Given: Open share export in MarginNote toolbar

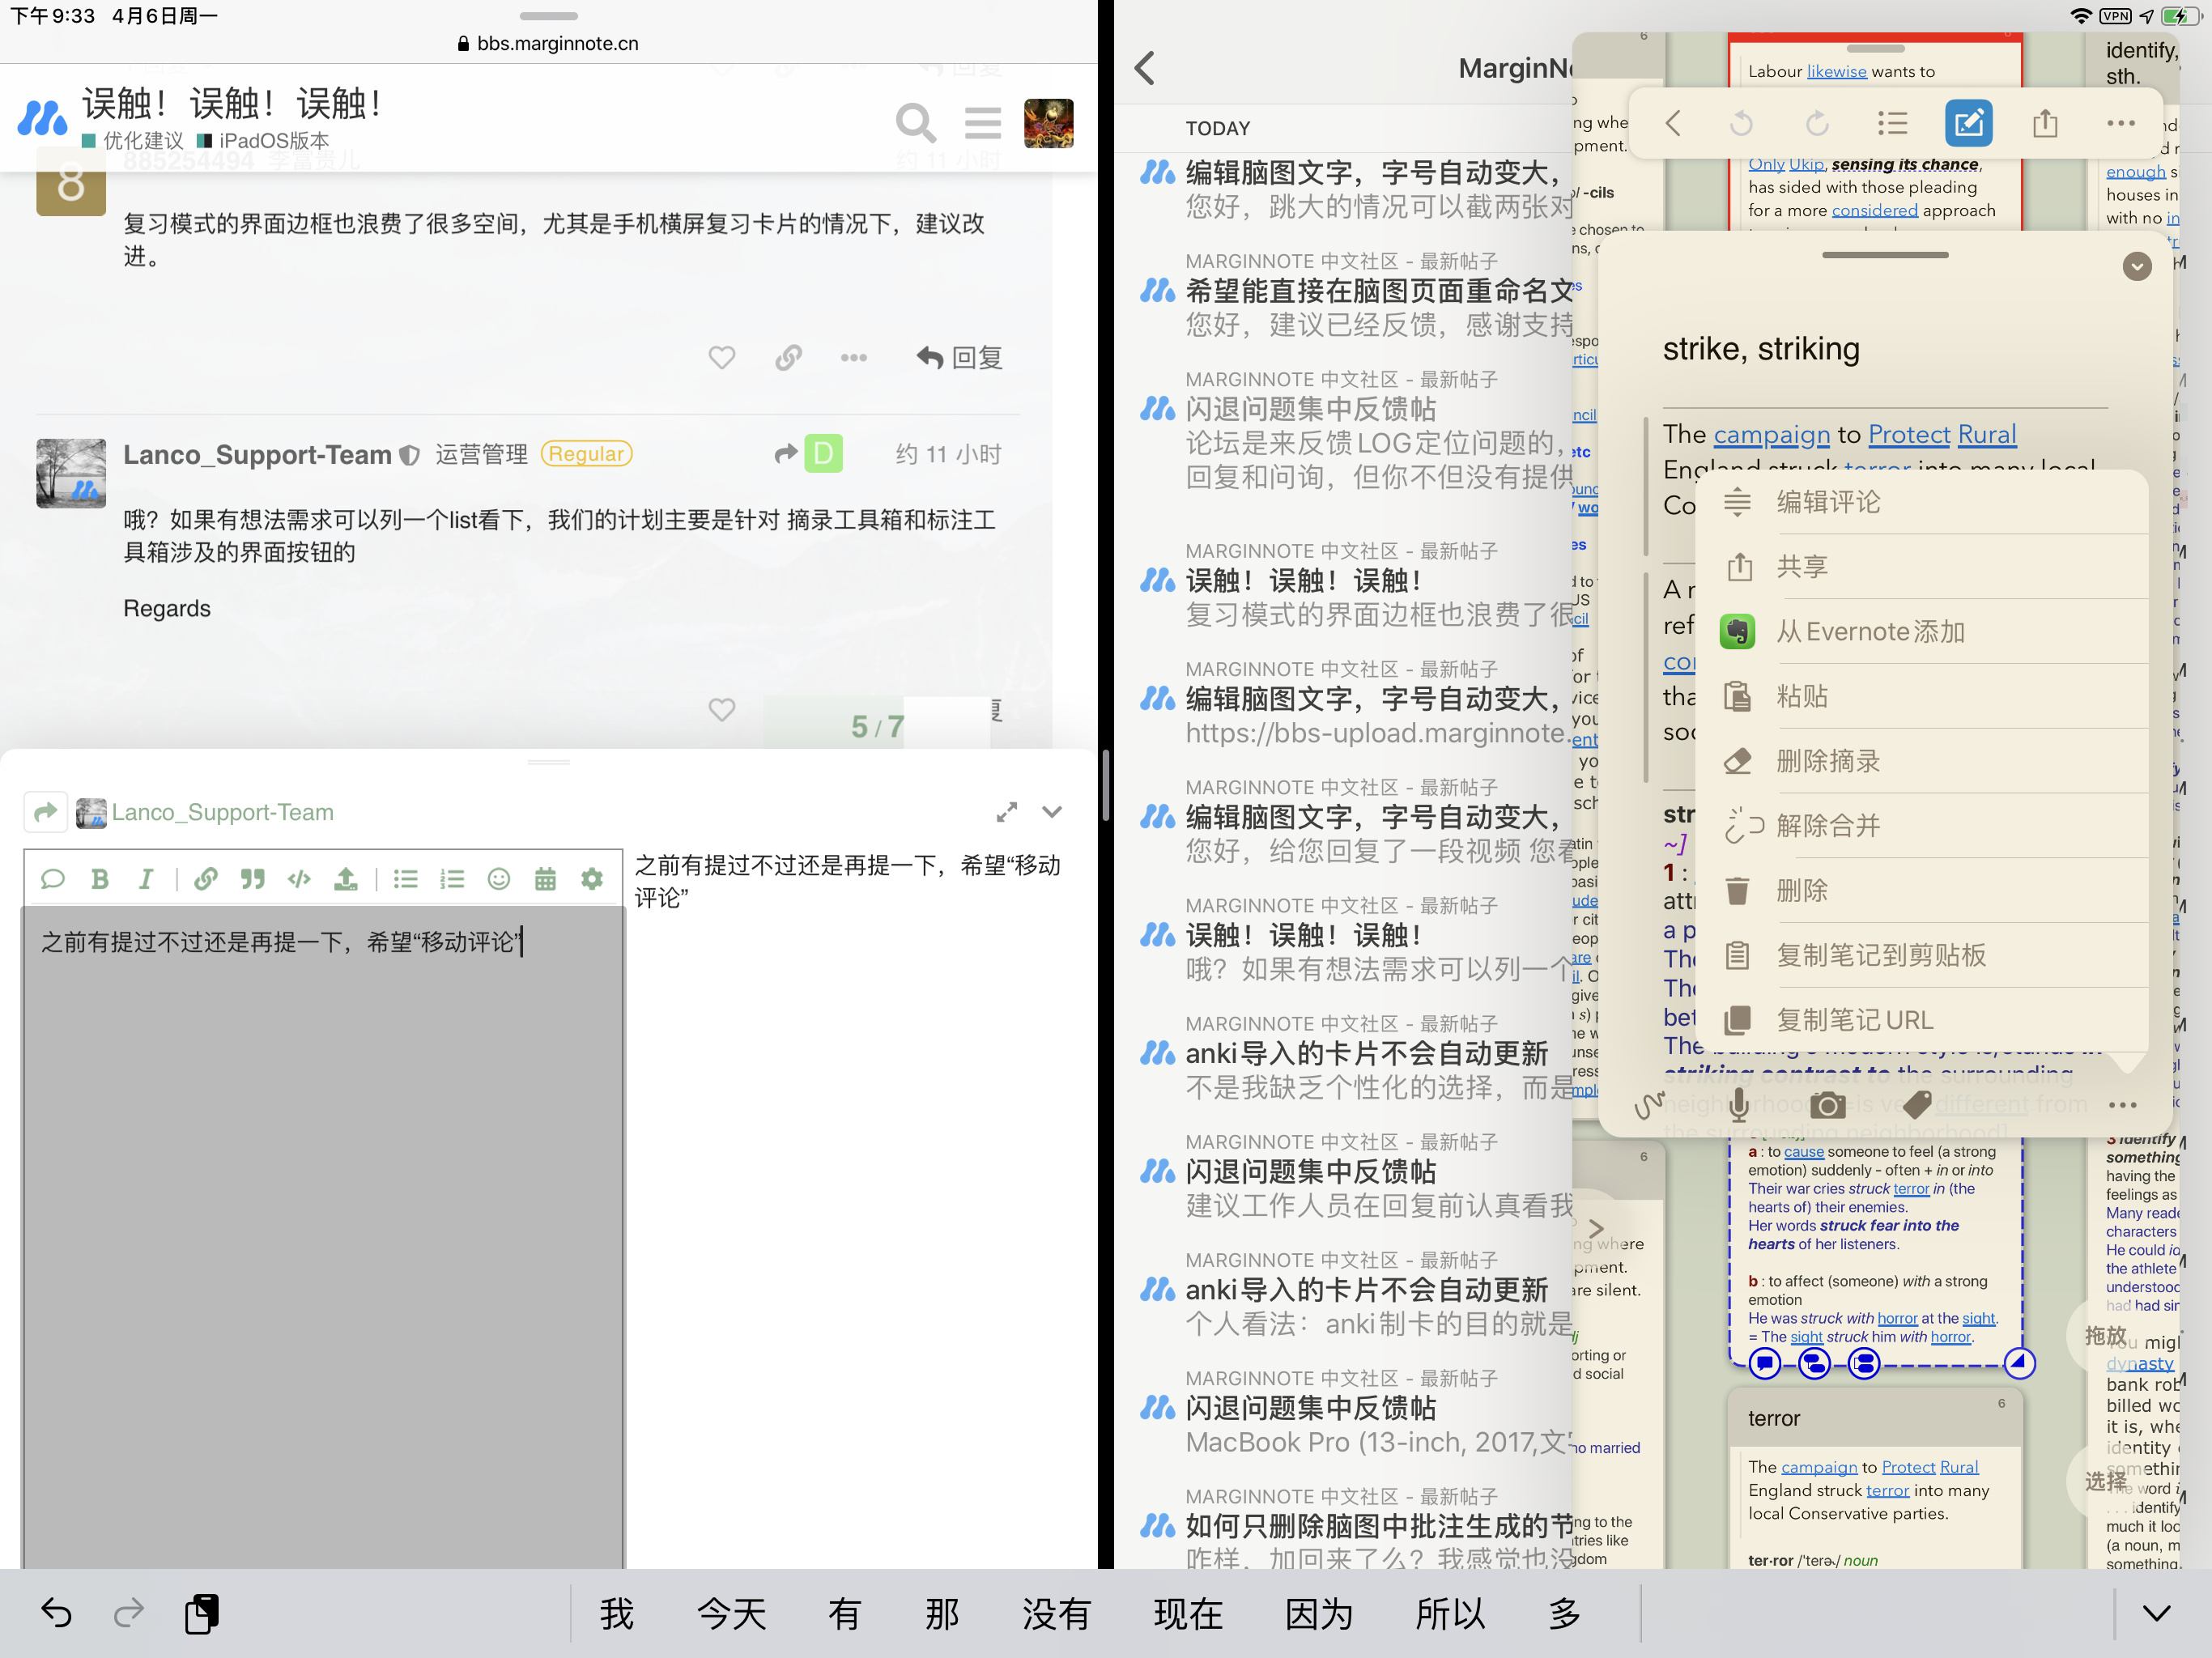Looking at the screenshot, I should click(x=2045, y=123).
